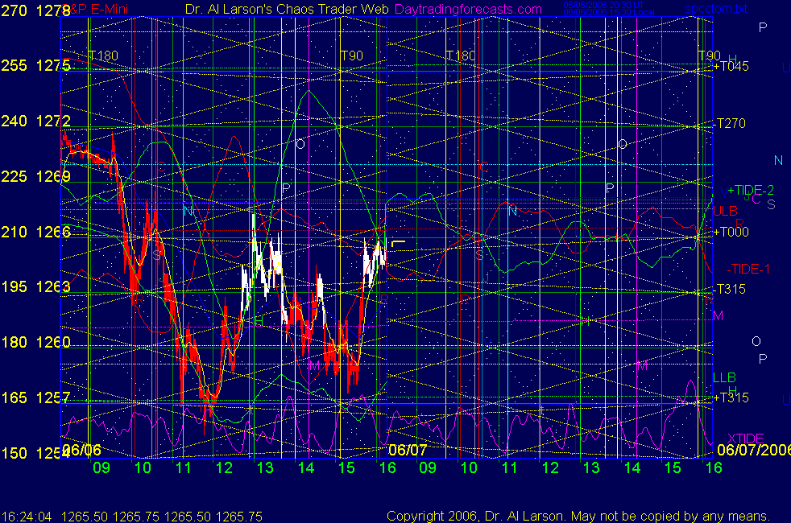The image size is (791, 523).
Task: Click the "195 1263" price axis label
Action: click(x=35, y=287)
